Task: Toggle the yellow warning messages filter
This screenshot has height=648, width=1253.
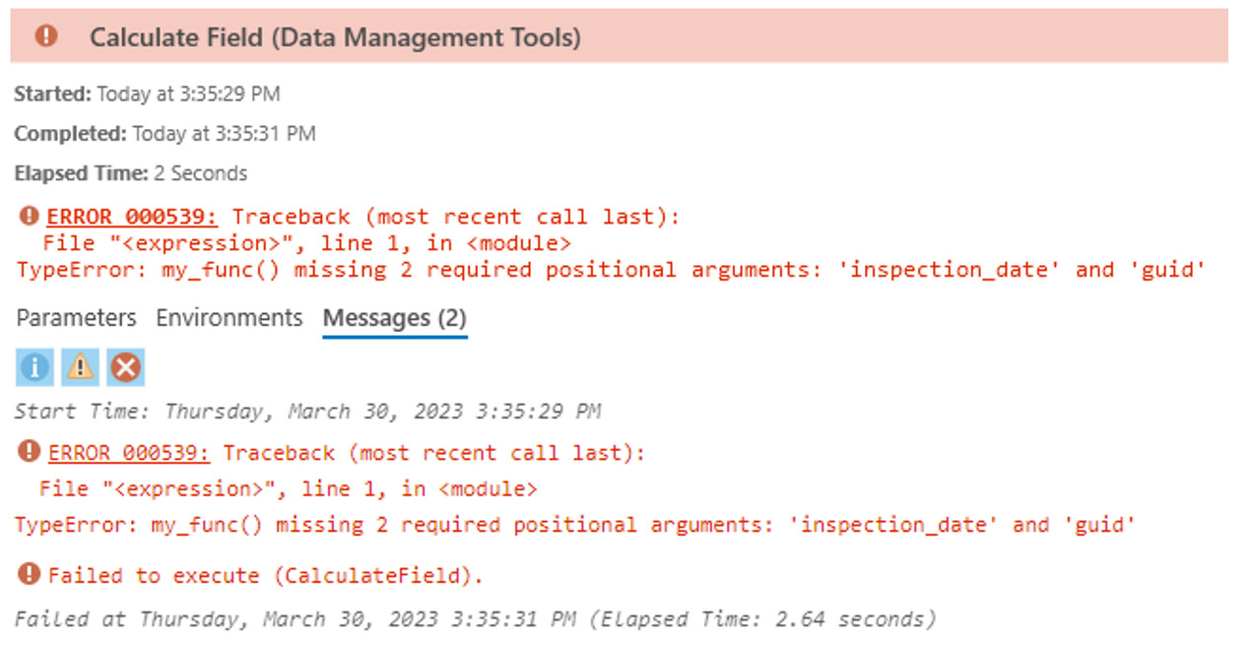Action: [x=80, y=367]
